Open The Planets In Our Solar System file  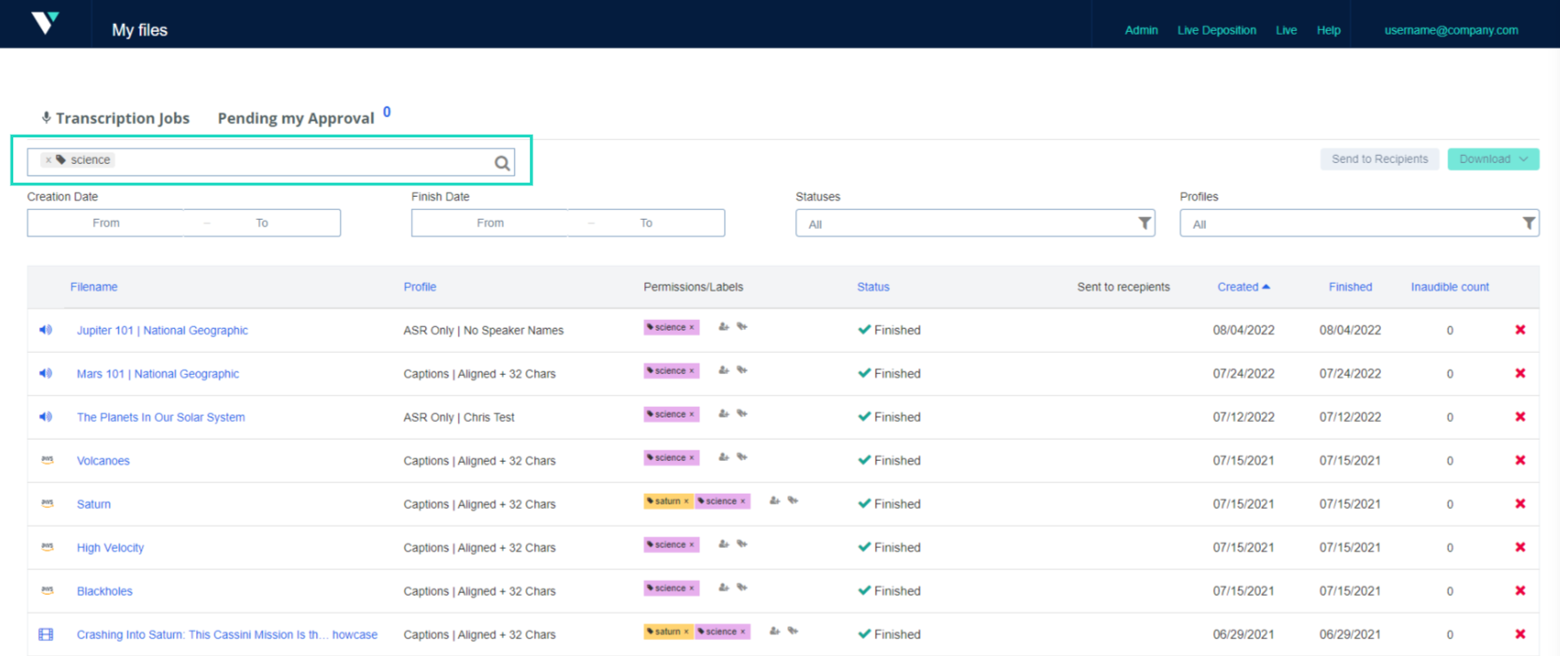tap(161, 418)
